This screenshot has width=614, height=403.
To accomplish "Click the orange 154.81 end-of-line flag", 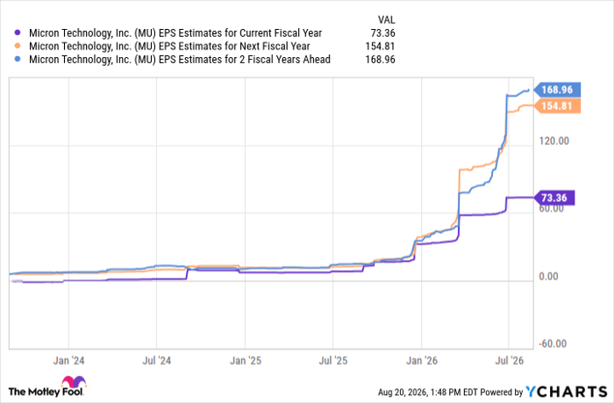I will tap(557, 106).
